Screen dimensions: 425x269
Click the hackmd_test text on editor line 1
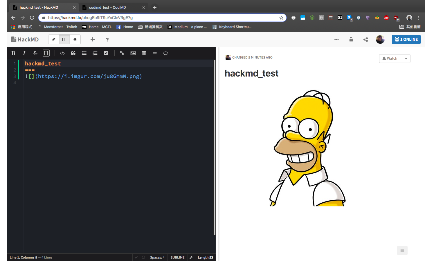pyautogui.click(x=43, y=63)
